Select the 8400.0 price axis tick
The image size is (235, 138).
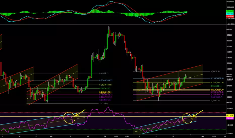(x=230, y=30)
